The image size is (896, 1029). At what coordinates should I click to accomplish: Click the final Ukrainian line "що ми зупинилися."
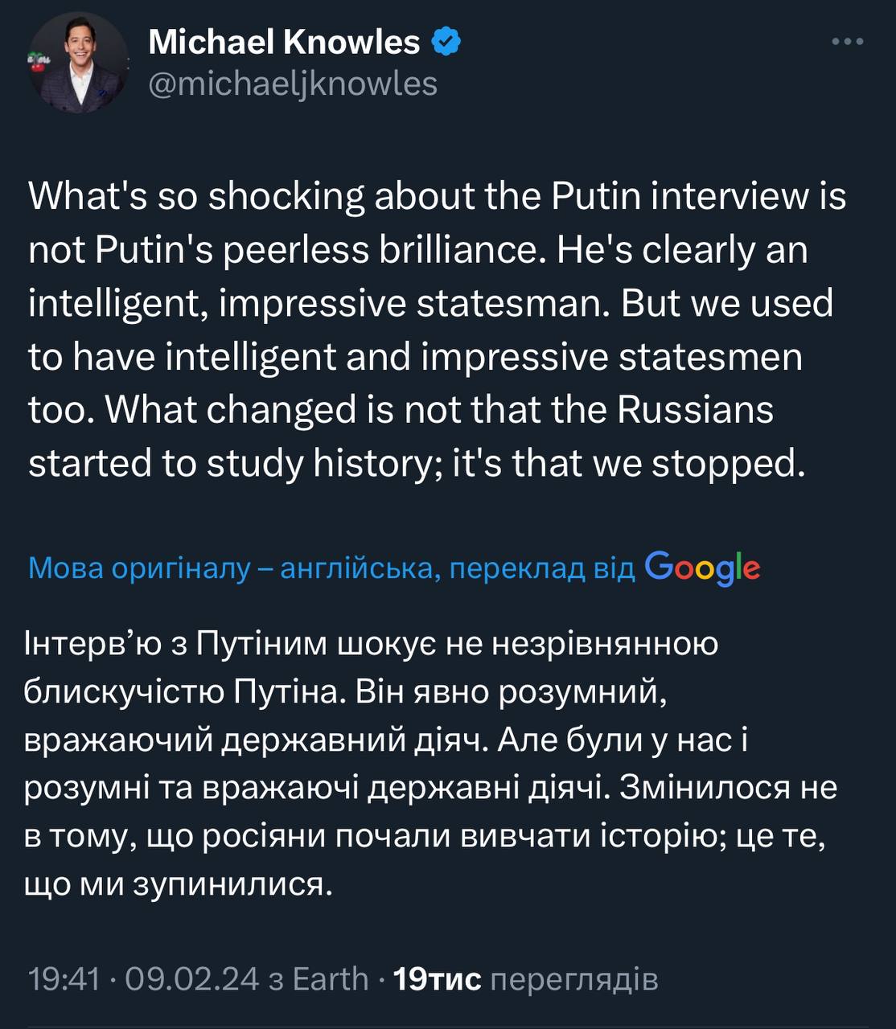[x=179, y=884]
